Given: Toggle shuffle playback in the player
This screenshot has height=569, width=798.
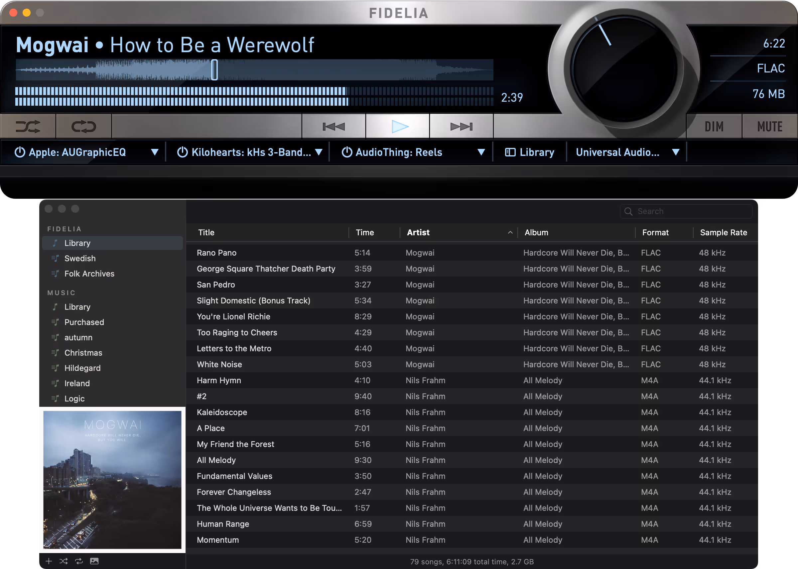Looking at the screenshot, I should click(x=28, y=127).
